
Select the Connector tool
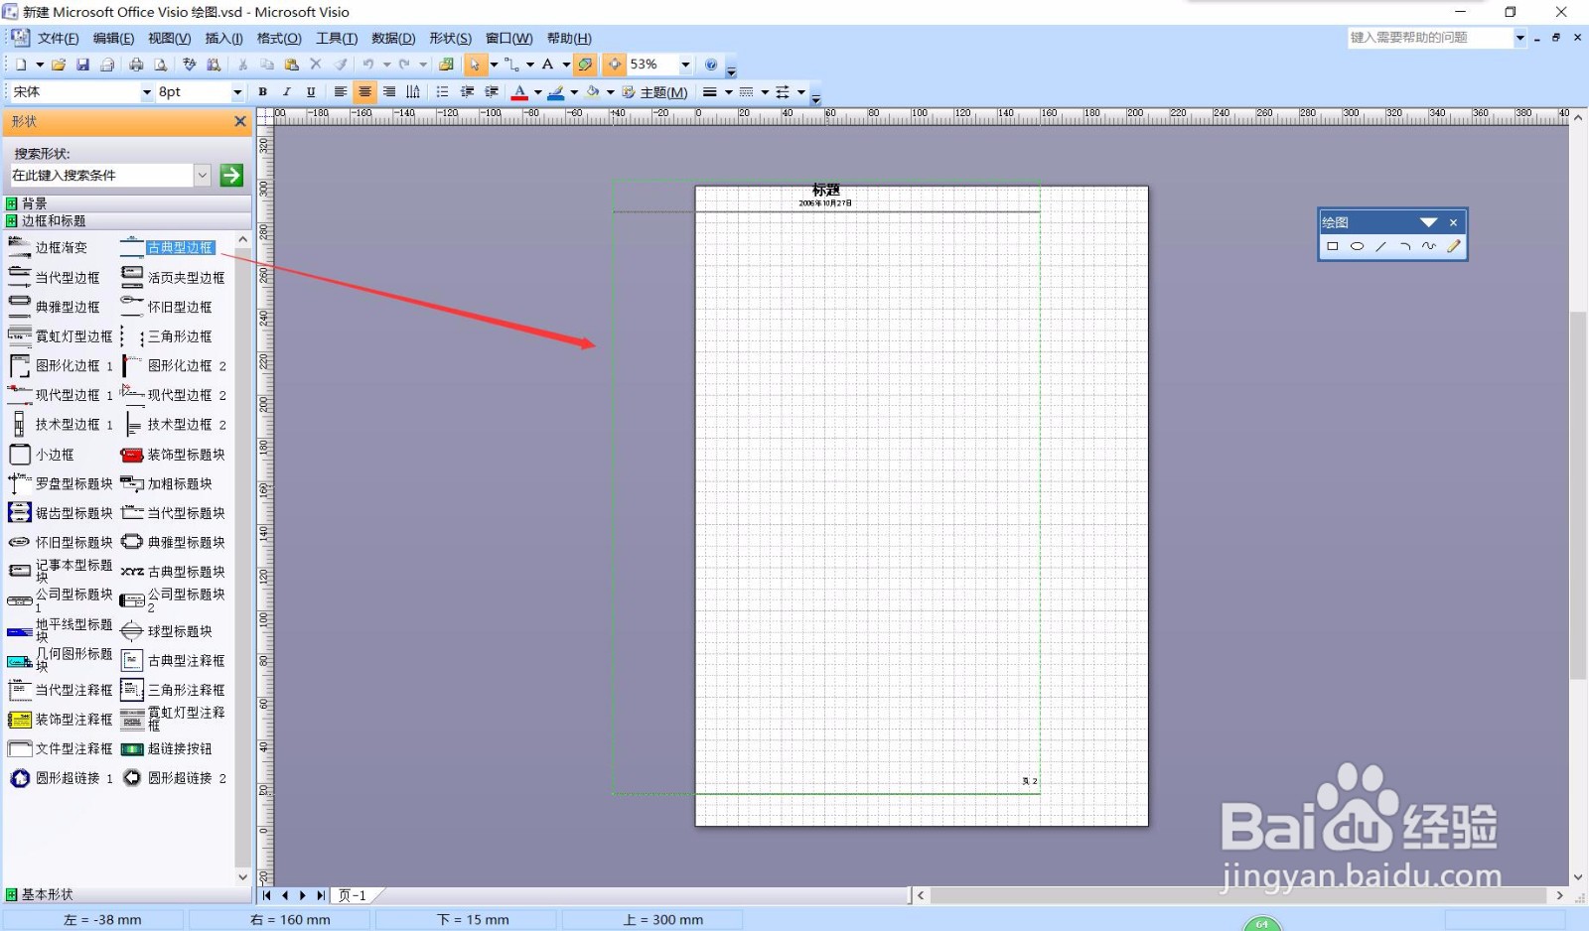point(511,65)
